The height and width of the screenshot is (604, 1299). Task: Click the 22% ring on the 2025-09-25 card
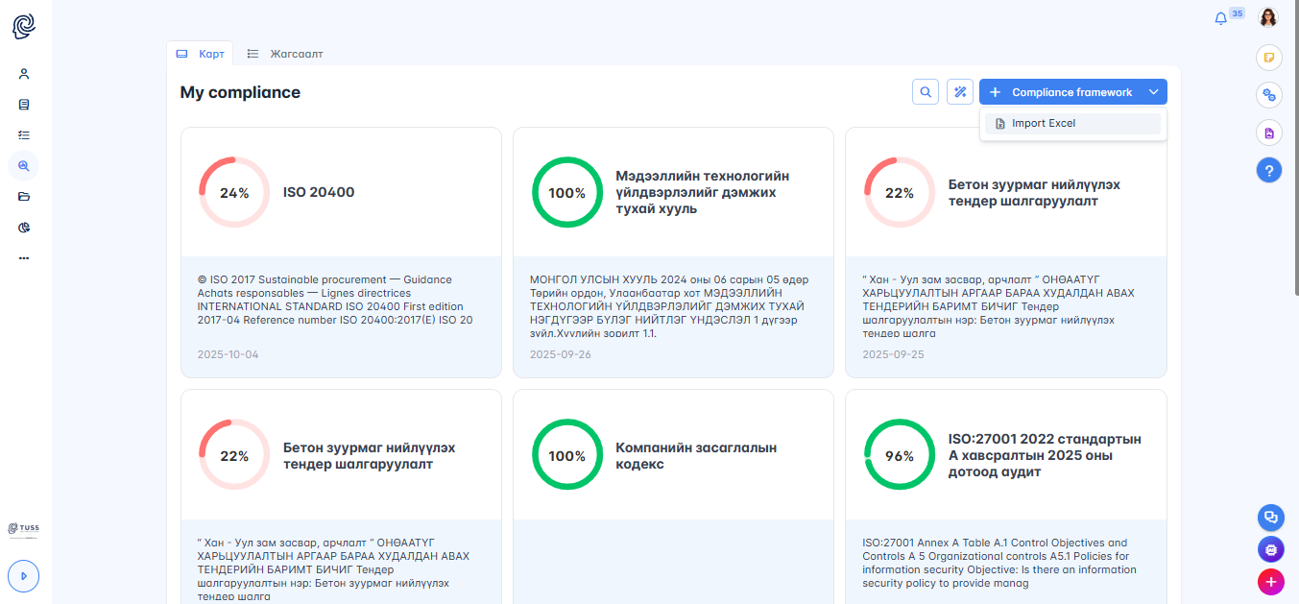(900, 192)
